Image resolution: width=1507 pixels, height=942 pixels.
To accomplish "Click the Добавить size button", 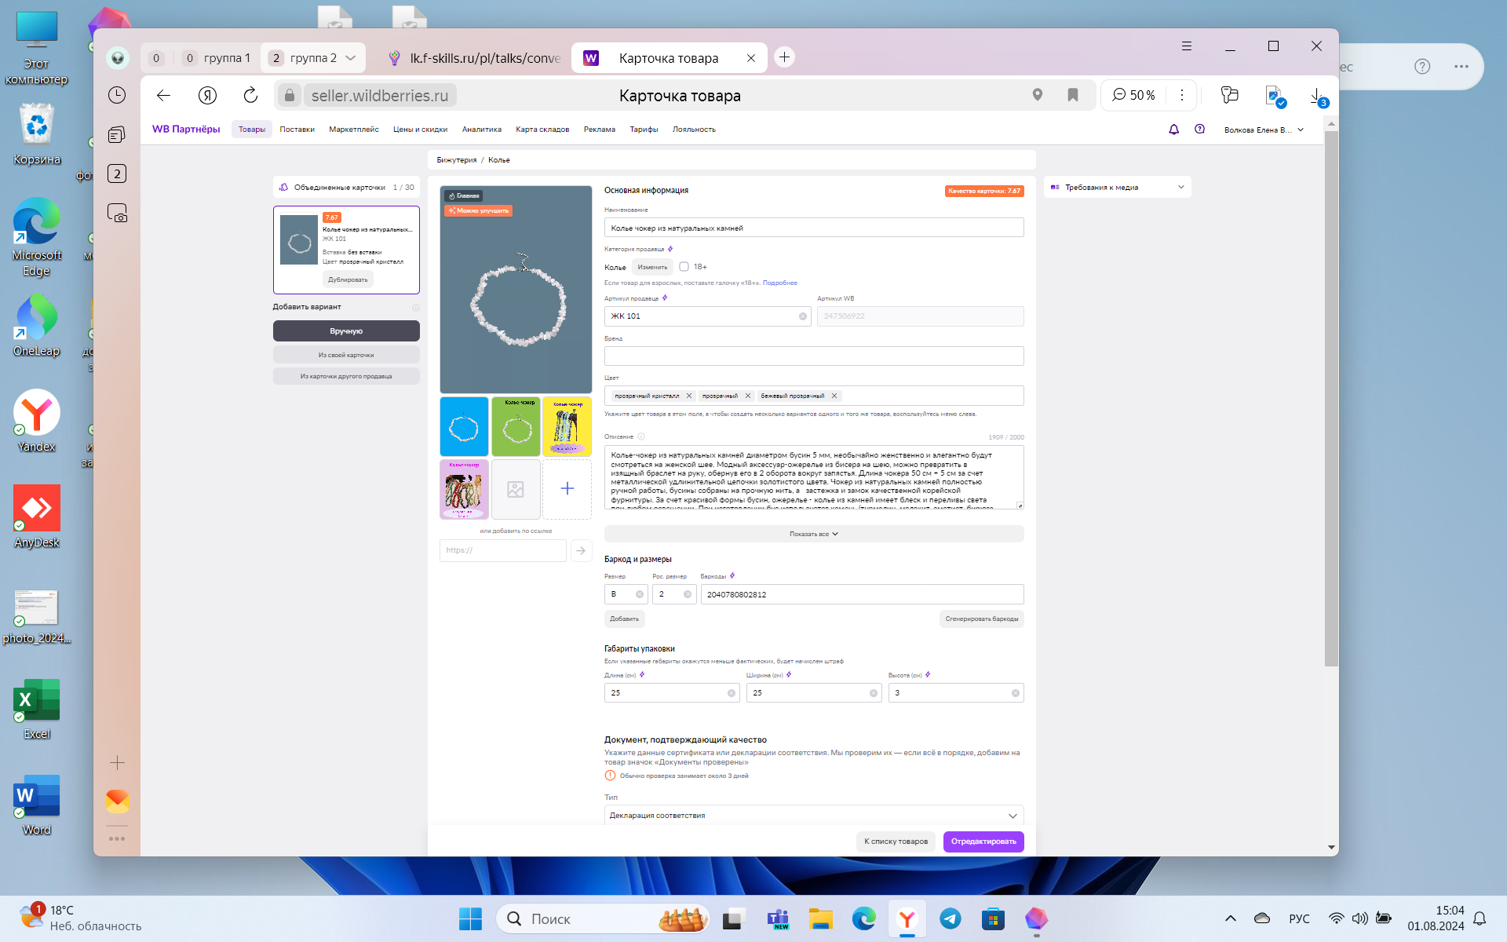I will tap(625, 619).
